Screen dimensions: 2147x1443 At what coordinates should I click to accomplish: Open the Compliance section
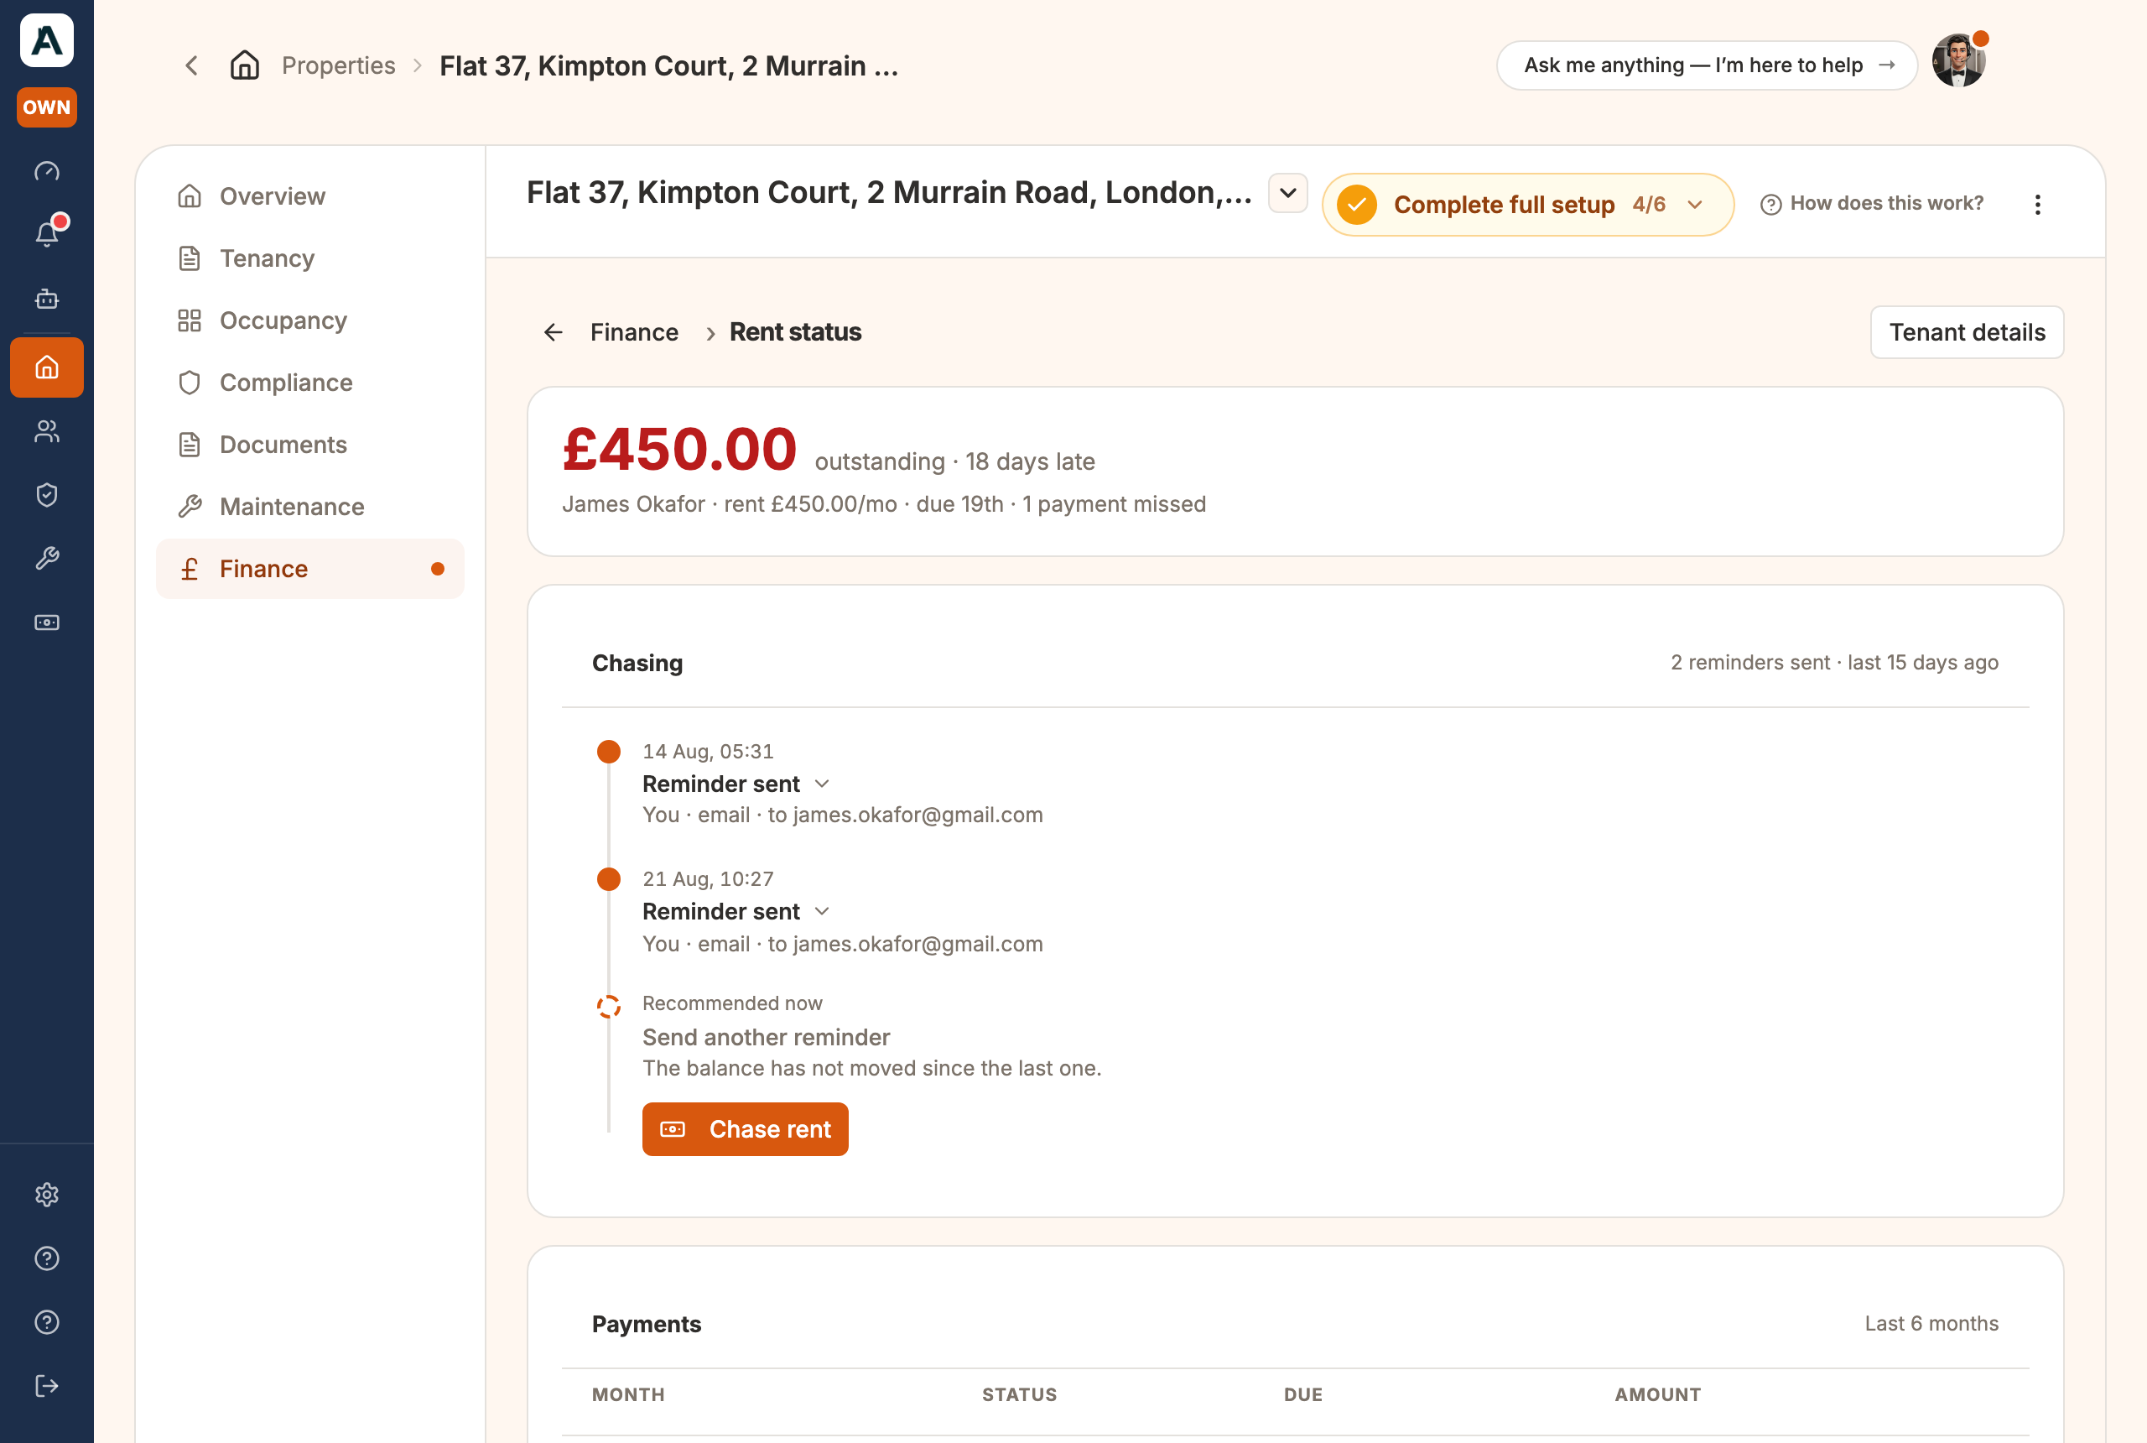click(x=310, y=383)
